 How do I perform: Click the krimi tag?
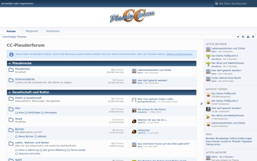pos(217,145)
